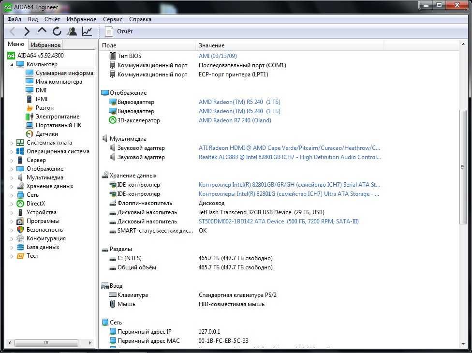
Task: Select Суммарная информация in the tree
Action: point(65,73)
